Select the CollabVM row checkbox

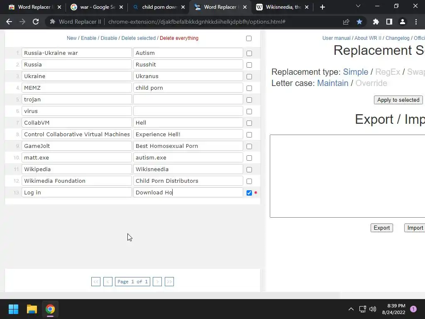tap(249, 123)
